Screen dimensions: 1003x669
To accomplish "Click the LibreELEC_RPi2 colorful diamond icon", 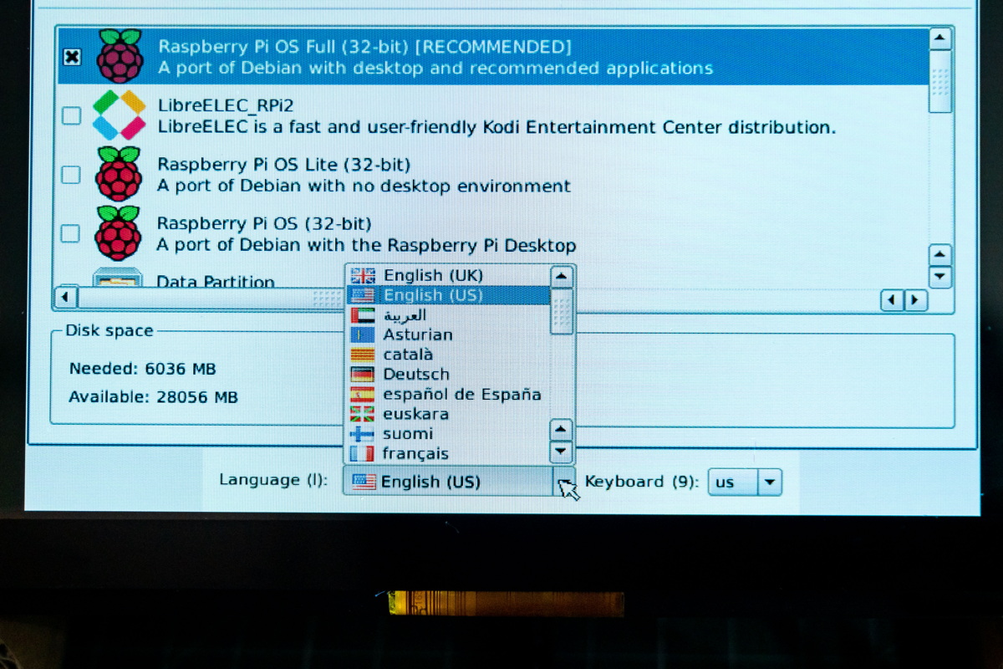I will [119, 115].
